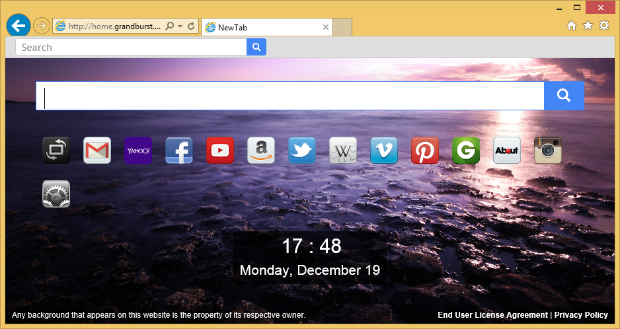
Task: Click the toolbar blue search button
Action: [x=256, y=47]
